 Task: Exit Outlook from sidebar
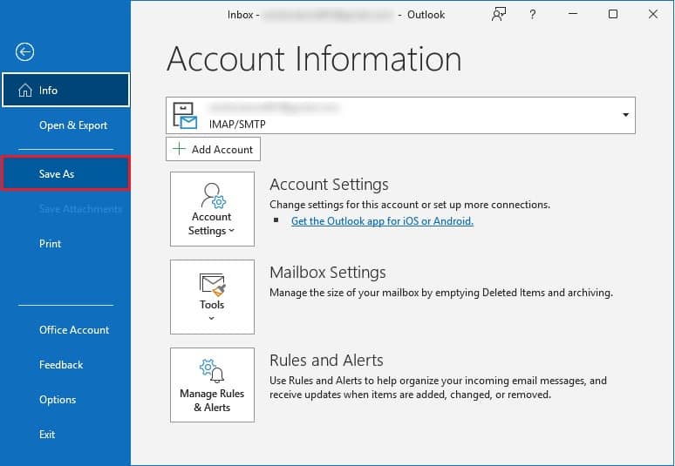[47, 434]
